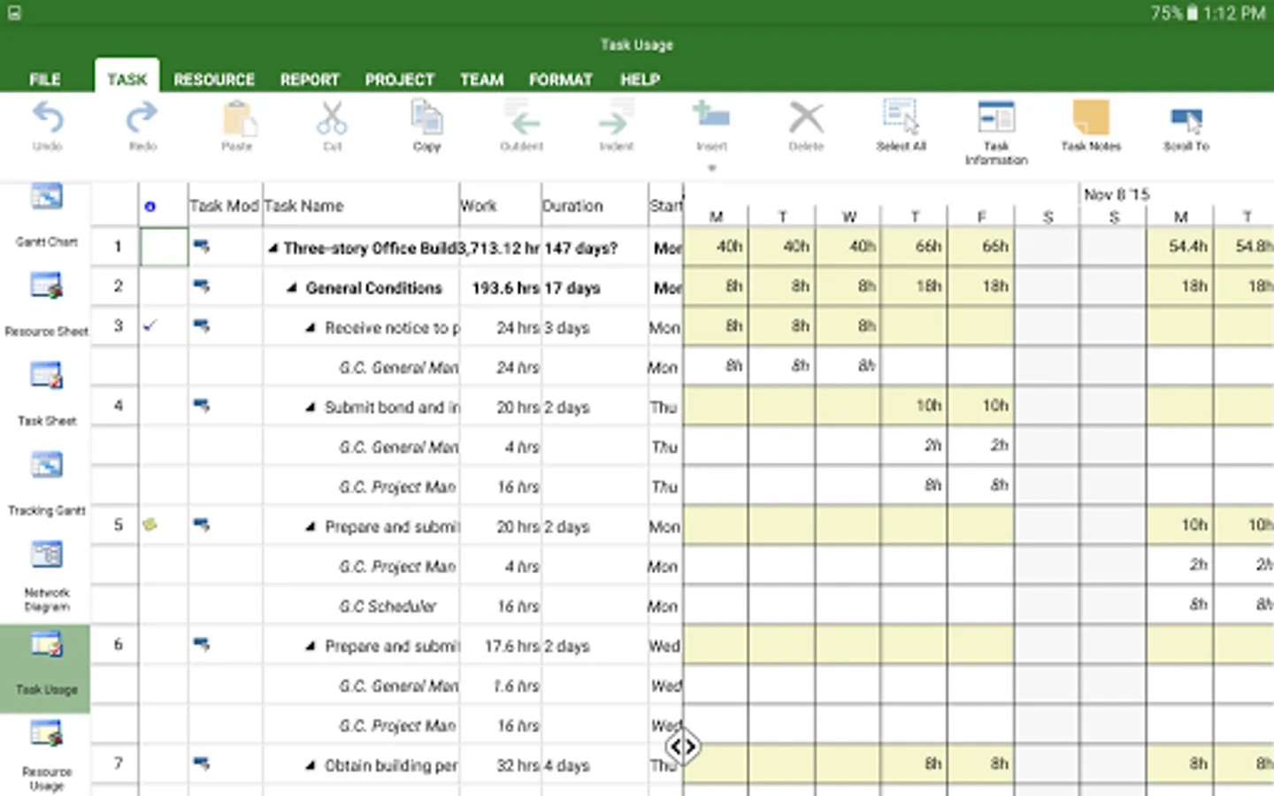Click the 54.4h timephased cell
The width and height of the screenshot is (1274, 796).
[x=1179, y=247]
